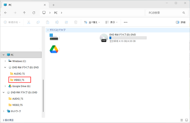Switch to details list view in status bar

point(181,120)
